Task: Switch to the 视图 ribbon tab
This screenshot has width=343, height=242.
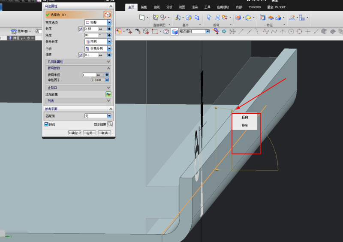Action: coord(182,7)
